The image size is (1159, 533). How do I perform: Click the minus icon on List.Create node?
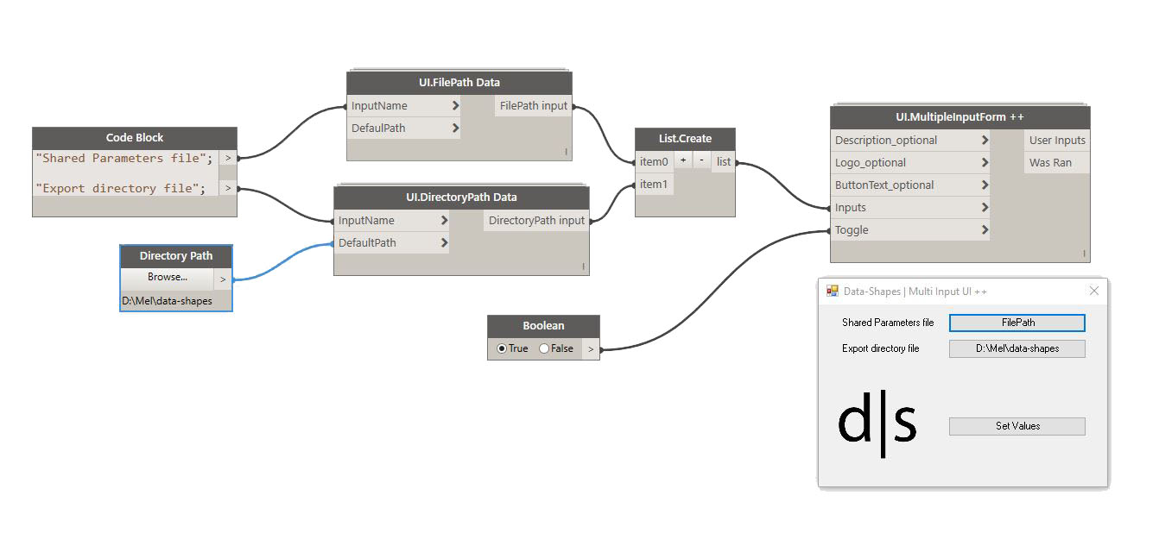701,161
